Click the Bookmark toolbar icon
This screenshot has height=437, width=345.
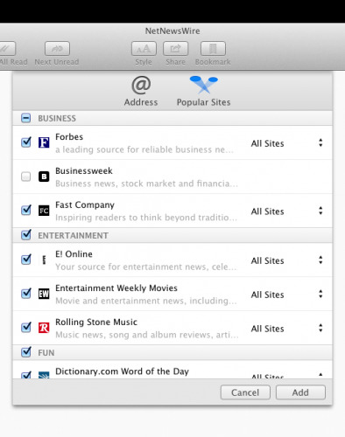[213, 49]
